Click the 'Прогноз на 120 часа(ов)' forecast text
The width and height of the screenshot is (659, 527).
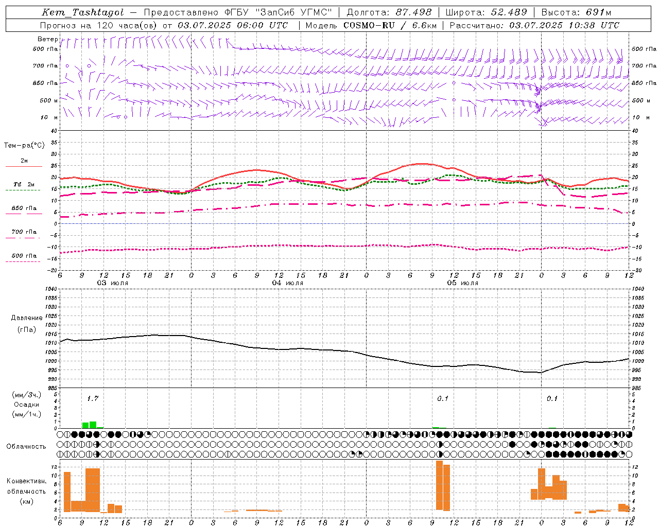[x=99, y=25]
